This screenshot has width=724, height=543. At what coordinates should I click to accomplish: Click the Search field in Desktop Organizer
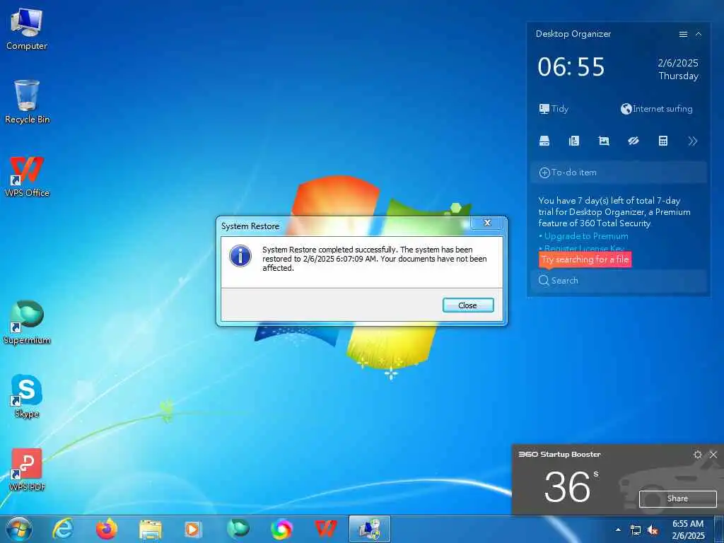tap(619, 280)
